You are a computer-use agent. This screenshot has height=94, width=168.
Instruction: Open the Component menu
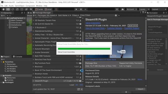tap(30, 6)
